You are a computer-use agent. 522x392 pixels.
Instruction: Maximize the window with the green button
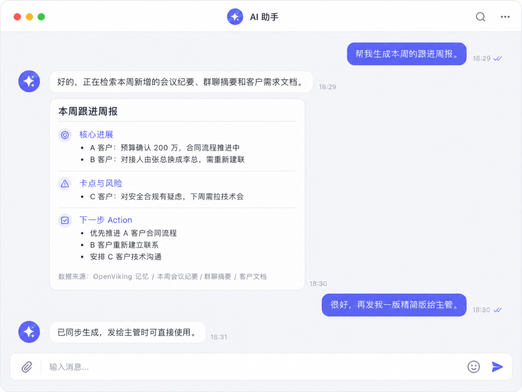[41, 16]
